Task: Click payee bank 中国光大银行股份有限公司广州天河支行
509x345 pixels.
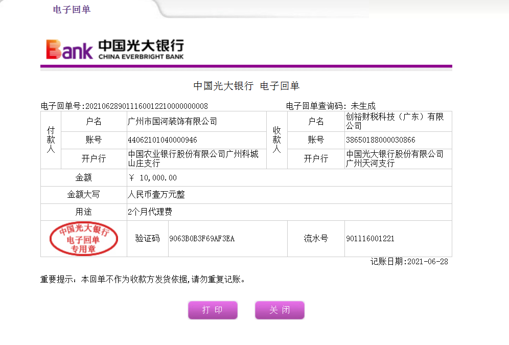Action: click(x=395, y=158)
